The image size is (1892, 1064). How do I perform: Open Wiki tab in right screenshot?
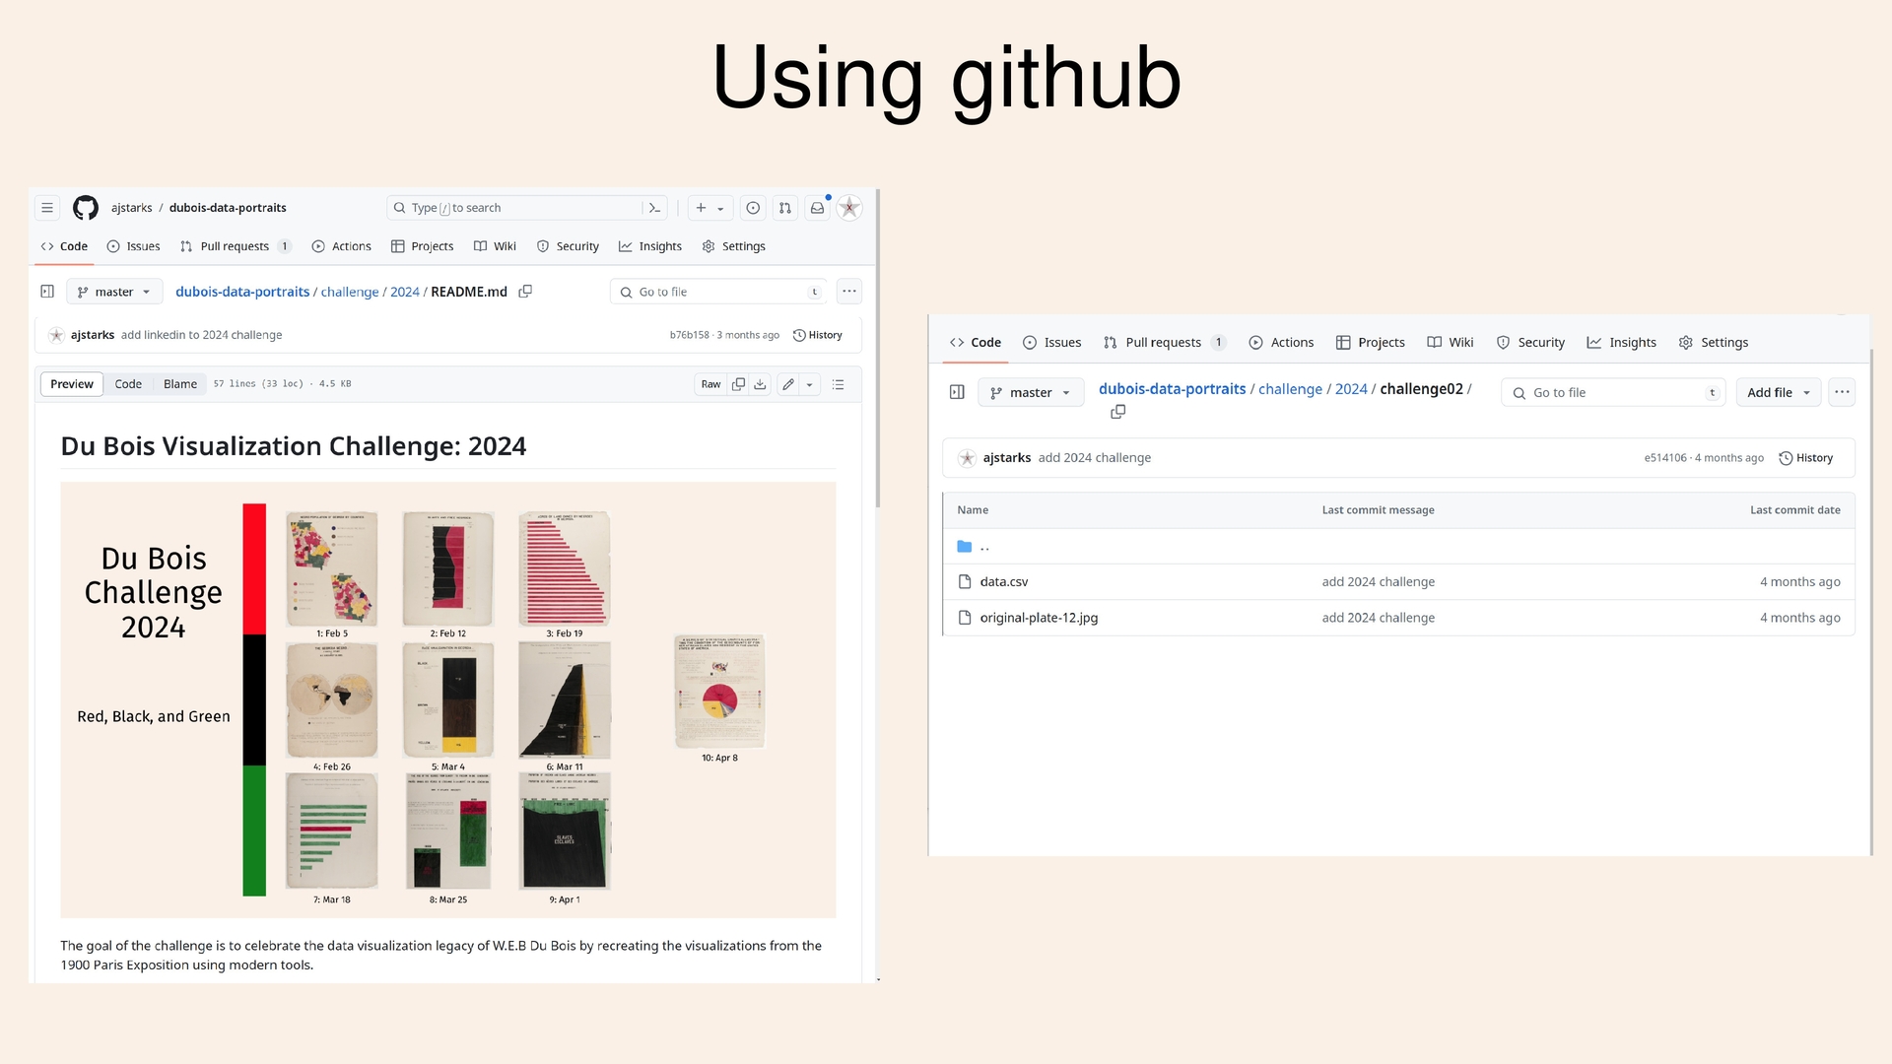coord(1451,342)
